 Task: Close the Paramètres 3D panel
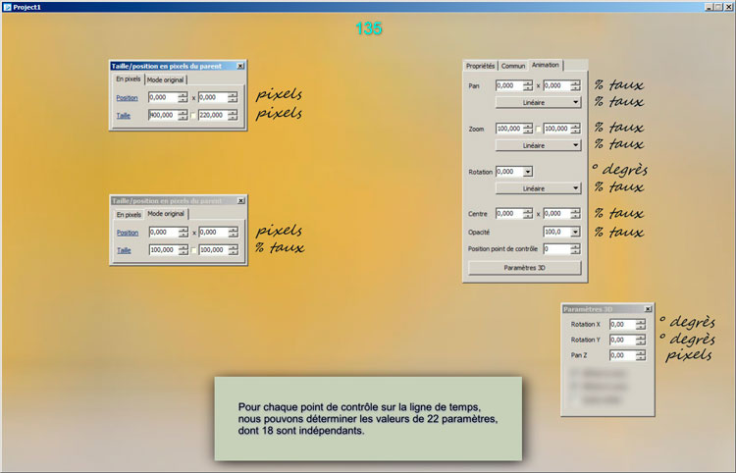tap(647, 308)
